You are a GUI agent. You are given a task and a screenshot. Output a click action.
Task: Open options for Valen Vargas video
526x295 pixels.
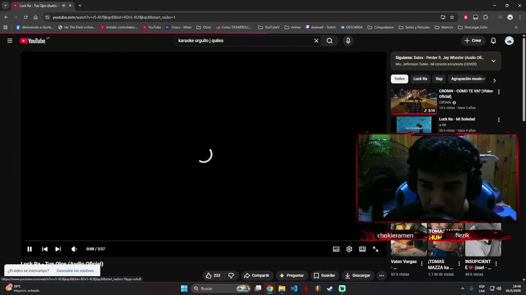tap(422, 264)
